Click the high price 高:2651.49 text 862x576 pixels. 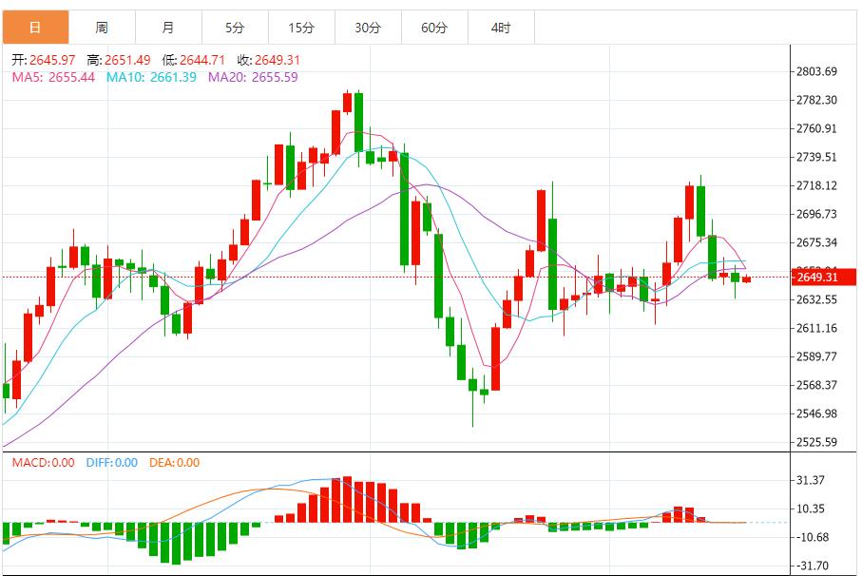(119, 59)
